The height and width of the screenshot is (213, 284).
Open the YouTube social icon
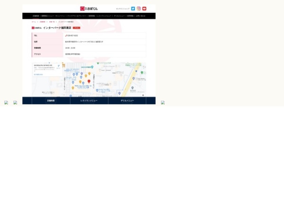tap(144, 9)
